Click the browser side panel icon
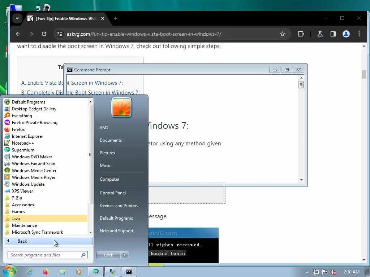This screenshot has height=277, width=370. pos(333,34)
